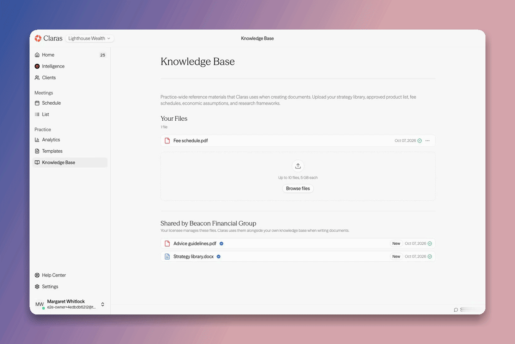
Task: Click the New tag on Advice guidelines.pdf
Action: [396, 244]
